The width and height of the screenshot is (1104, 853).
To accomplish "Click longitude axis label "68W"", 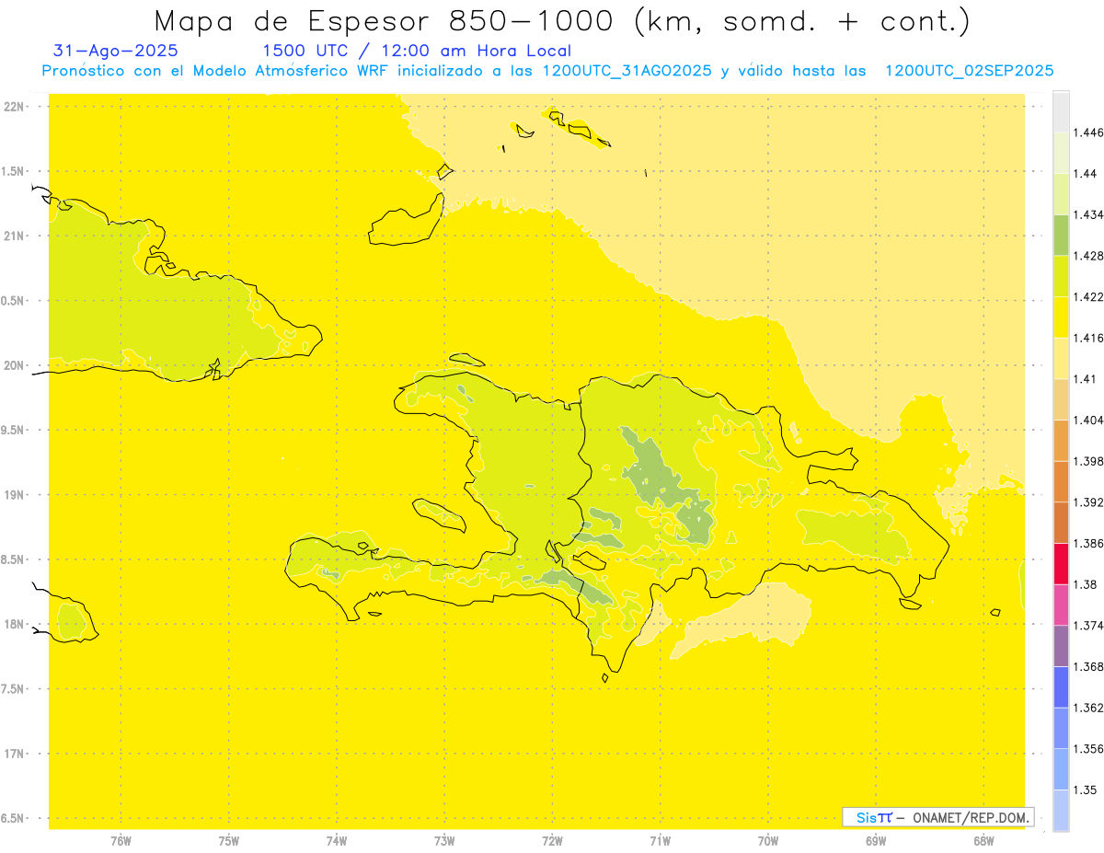I will click(x=983, y=841).
